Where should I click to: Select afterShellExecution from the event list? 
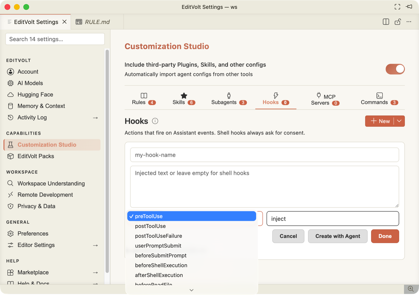coord(192,275)
